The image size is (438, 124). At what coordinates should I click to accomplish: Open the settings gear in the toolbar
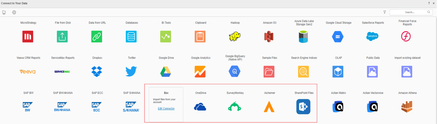14,12
